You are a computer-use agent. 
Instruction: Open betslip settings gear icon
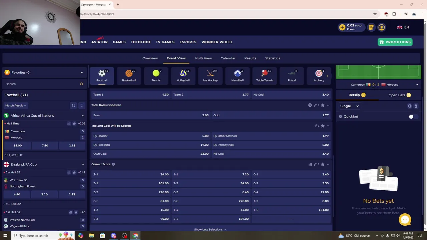click(x=410, y=106)
